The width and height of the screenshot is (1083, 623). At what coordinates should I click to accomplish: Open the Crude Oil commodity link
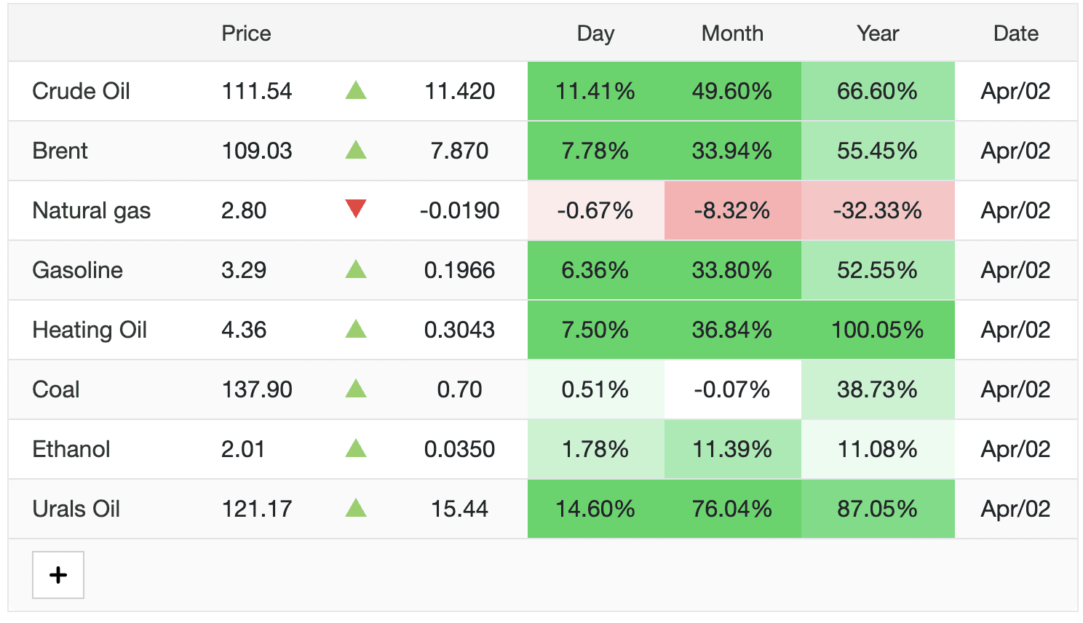coord(81,91)
